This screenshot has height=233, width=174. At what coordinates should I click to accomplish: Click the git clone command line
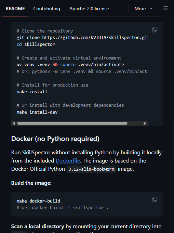click(x=82, y=37)
